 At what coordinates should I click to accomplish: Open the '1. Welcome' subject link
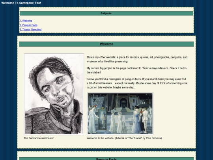pyautogui.click(x=26, y=21)
